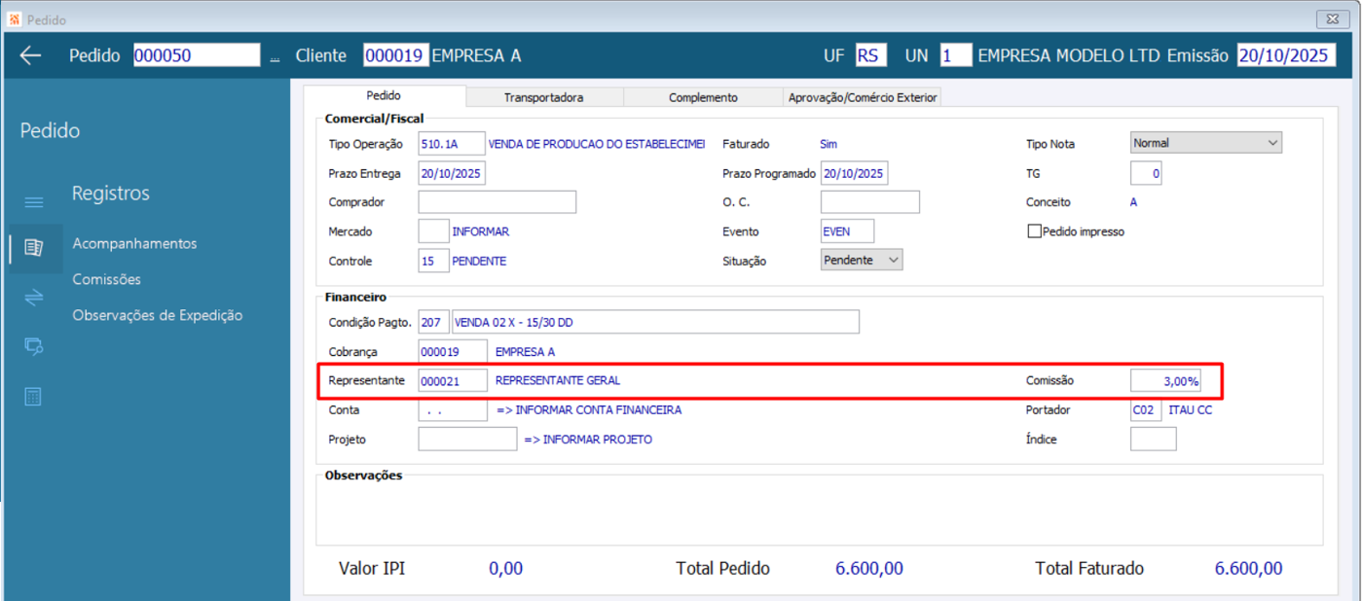This screenshot has height=601, width=1362.
Task: Click inside the Observações text area
Action: (x=819, y=513)
